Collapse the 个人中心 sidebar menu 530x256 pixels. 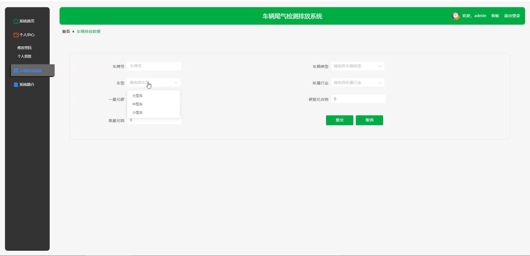pyautogui.click(x=27, y=35)
